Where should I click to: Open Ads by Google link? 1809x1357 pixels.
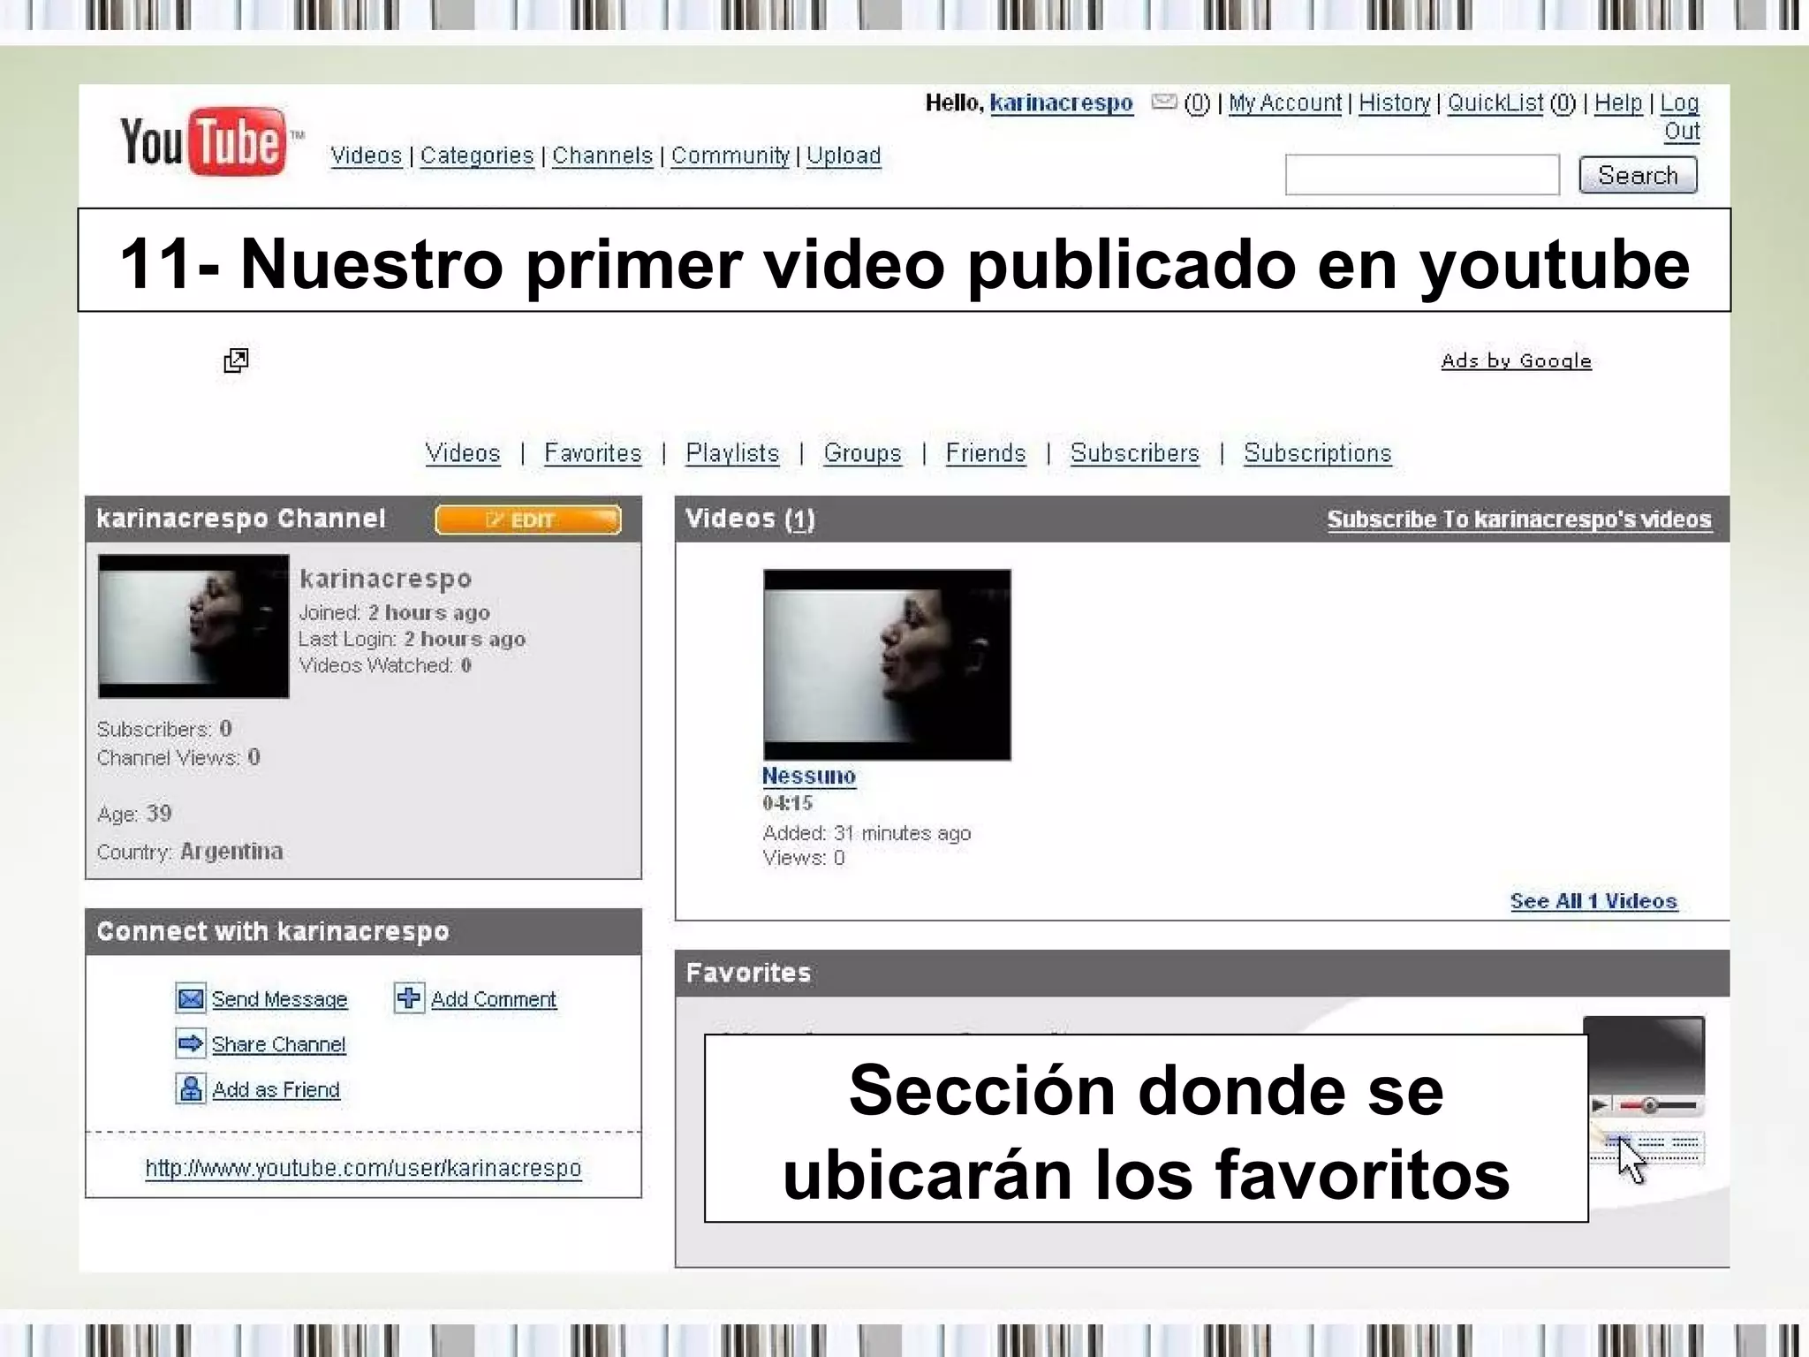pos(1516,360)
